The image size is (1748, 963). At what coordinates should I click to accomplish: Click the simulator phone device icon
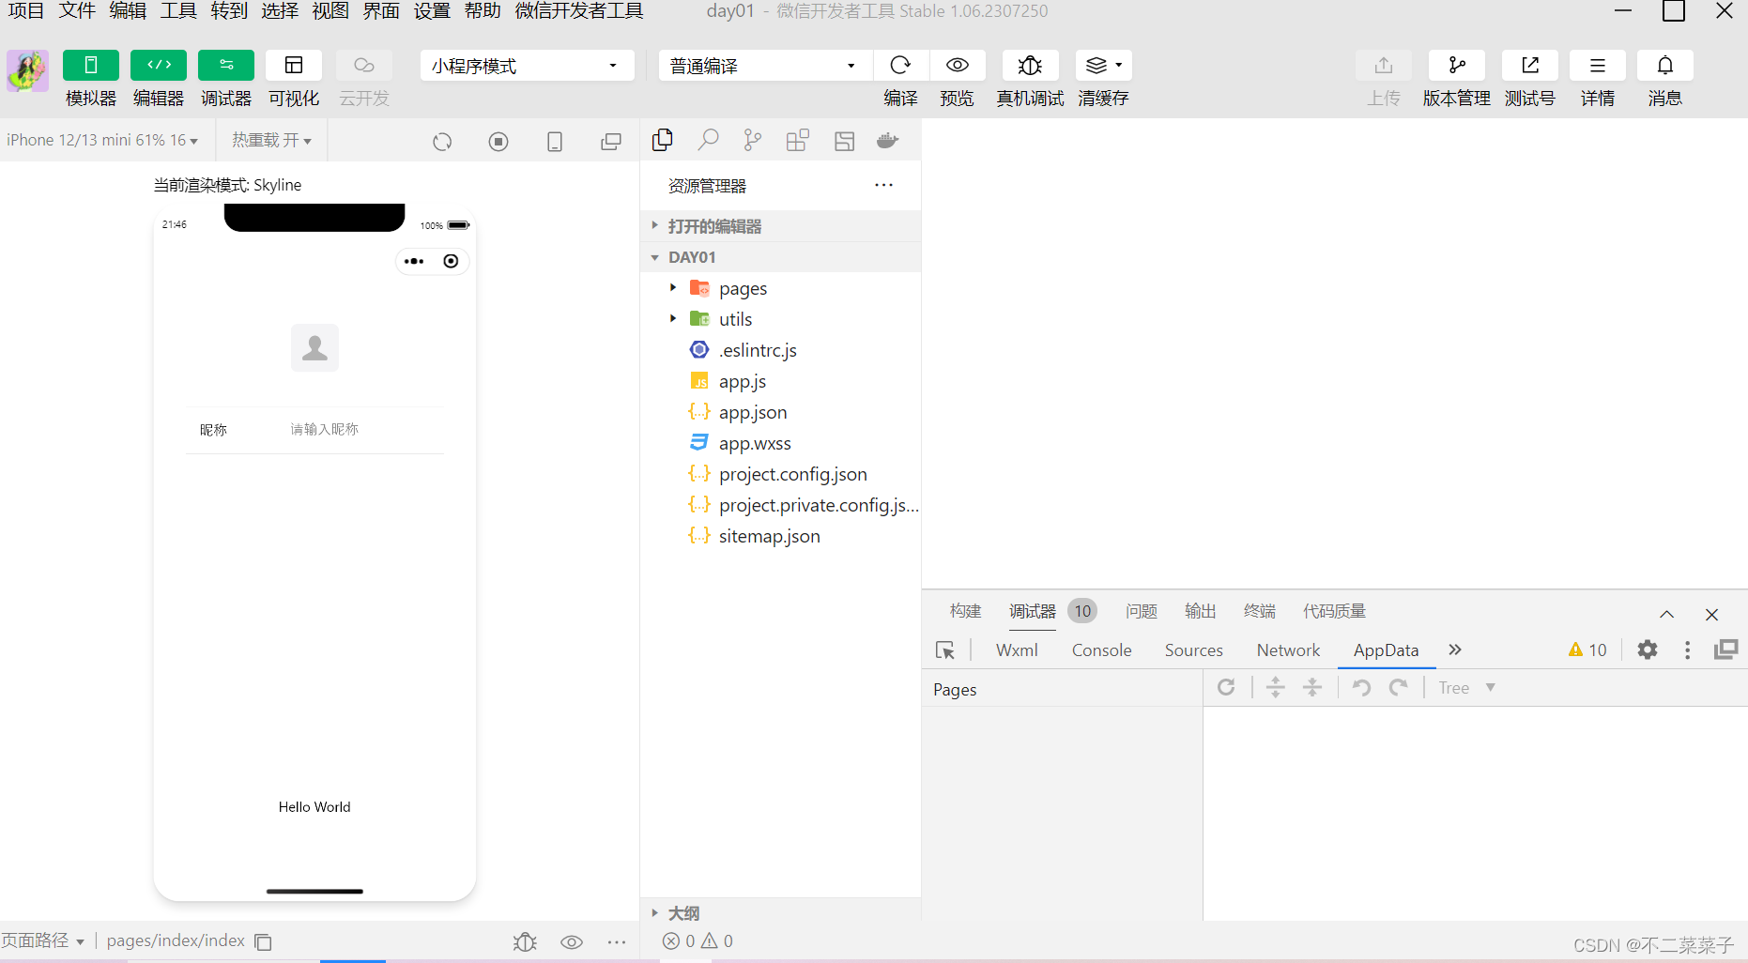coord(555,142)
